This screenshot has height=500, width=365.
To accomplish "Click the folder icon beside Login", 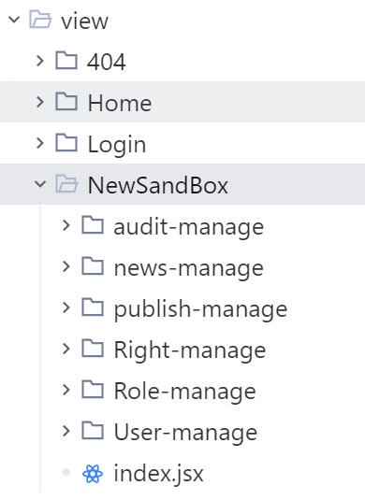I will click(x=66, y=143).
